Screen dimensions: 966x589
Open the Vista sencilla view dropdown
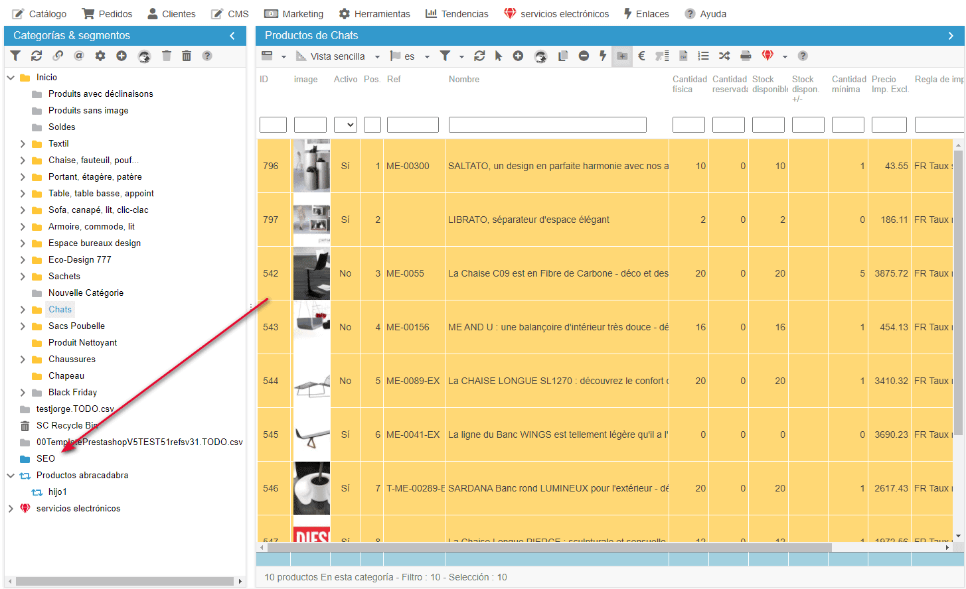coord(339,56)
